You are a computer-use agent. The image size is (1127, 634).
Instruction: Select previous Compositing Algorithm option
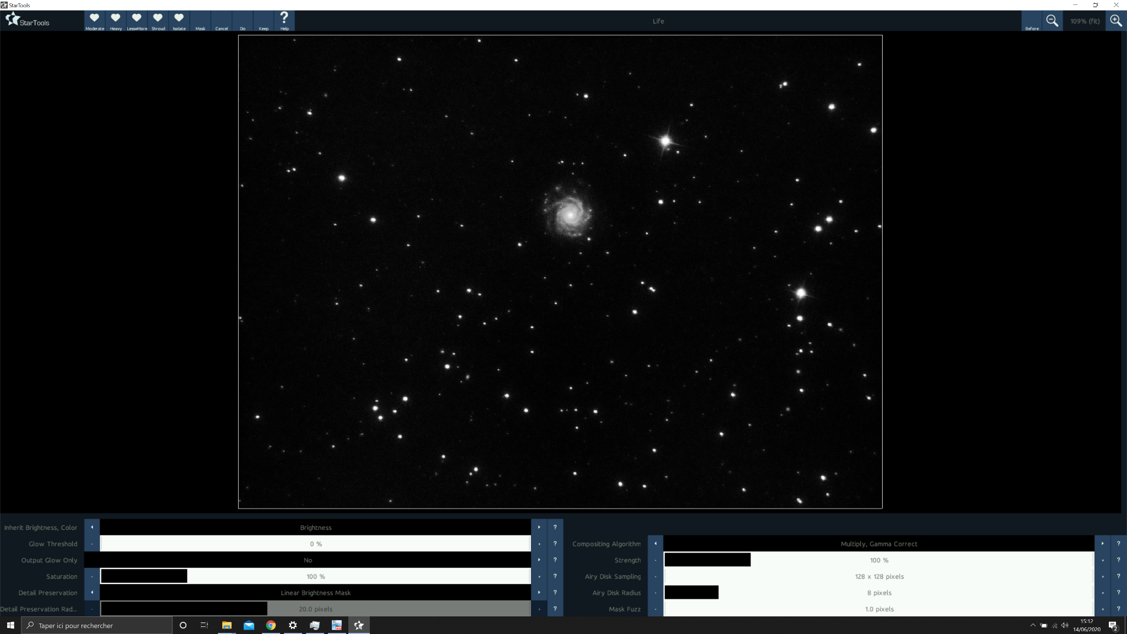[x=655, y=544]
